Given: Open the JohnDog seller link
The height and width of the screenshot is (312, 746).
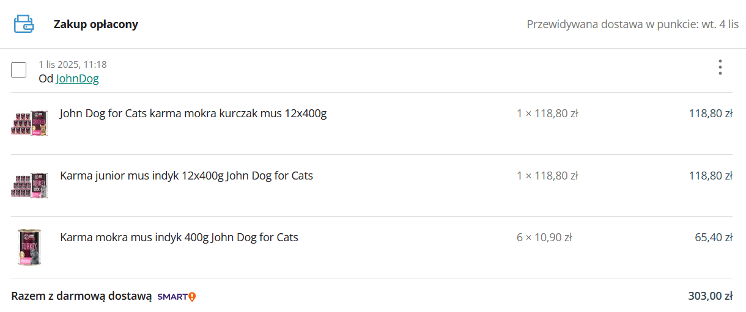Looking at the screenshot, I should coord(77,79).
